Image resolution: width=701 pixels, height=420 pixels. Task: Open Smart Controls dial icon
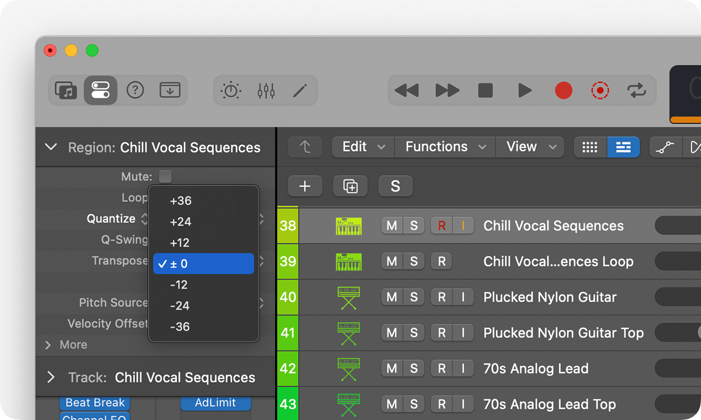231,90
